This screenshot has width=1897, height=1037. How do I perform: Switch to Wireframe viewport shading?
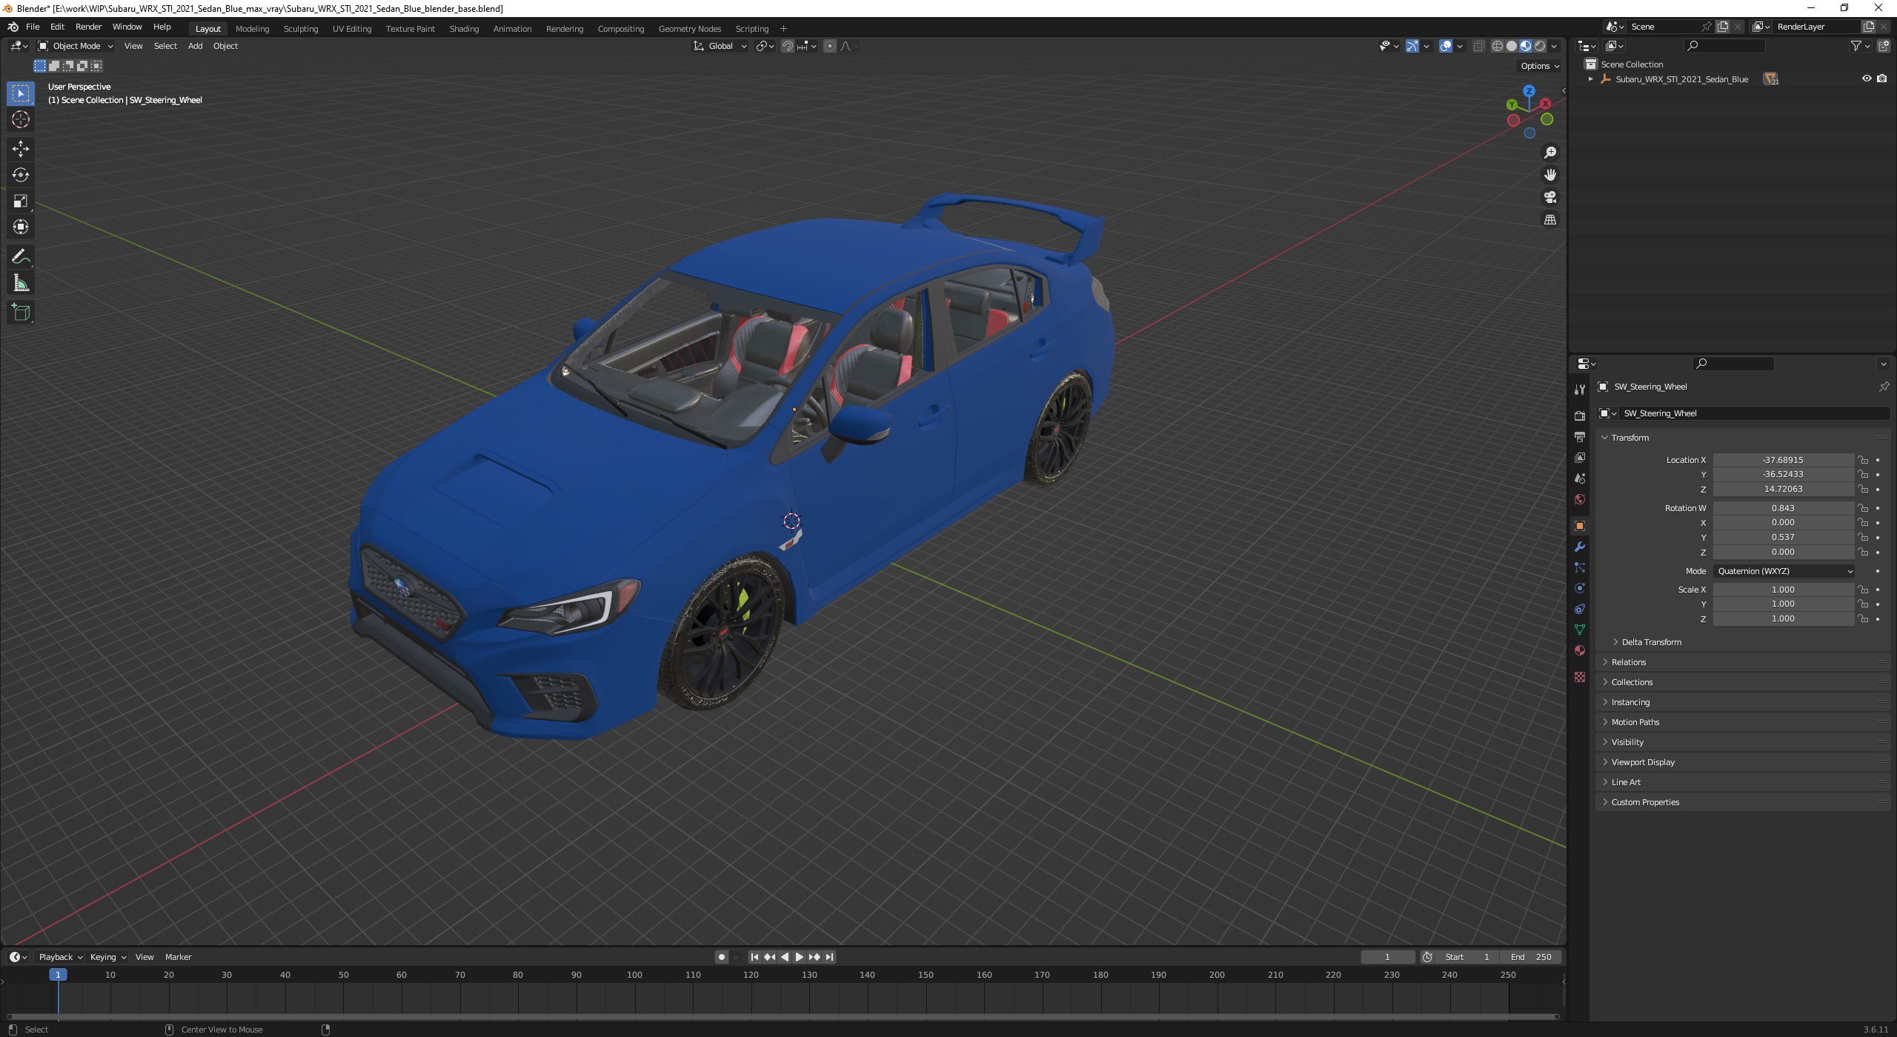coord(1497,46)
